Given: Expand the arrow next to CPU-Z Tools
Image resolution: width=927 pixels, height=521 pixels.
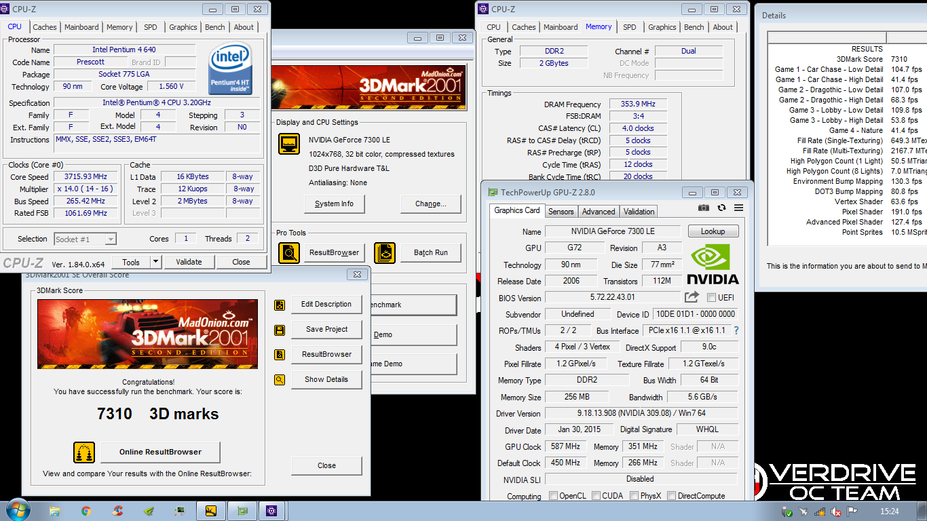Looking at the screenshot, I should tap(155, 262).
